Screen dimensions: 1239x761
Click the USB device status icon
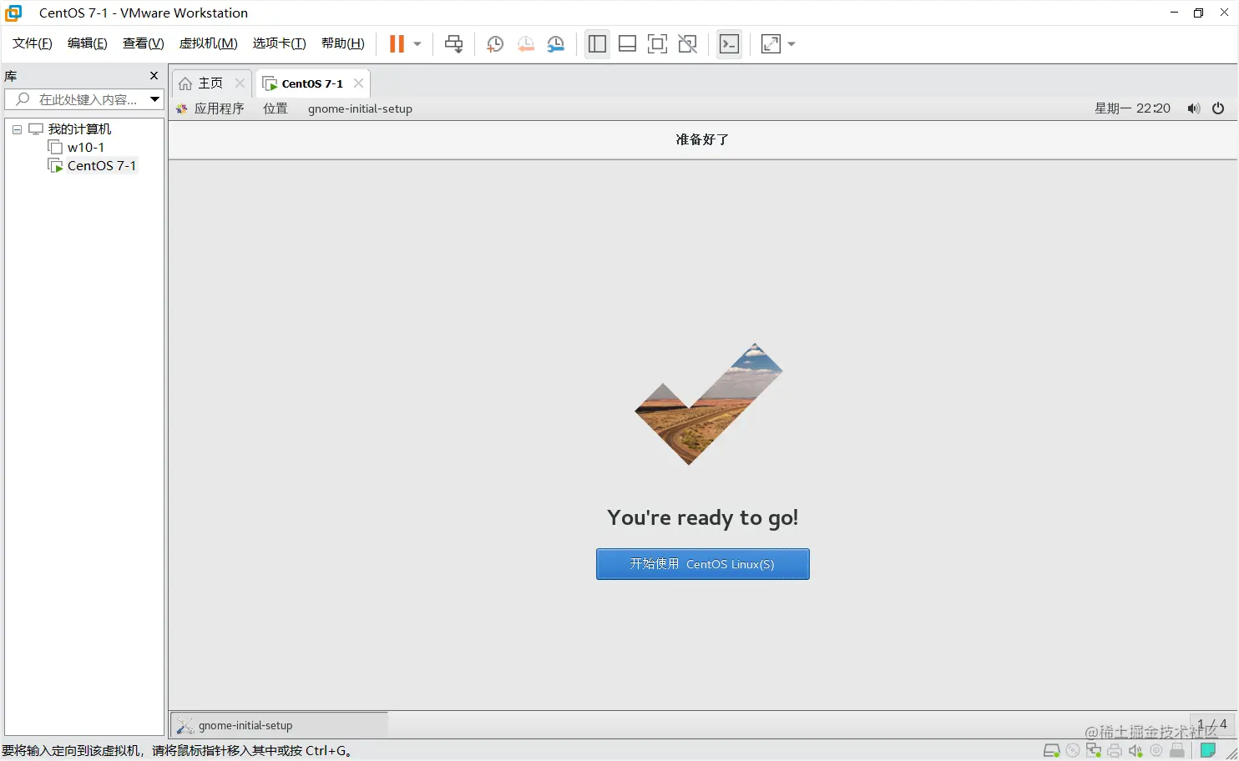coord(1177,751)
